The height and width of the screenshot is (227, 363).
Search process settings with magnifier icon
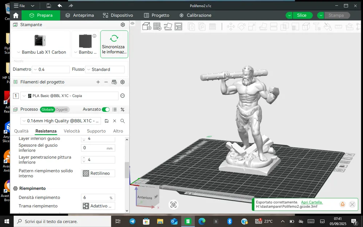[x=122, y=121]
